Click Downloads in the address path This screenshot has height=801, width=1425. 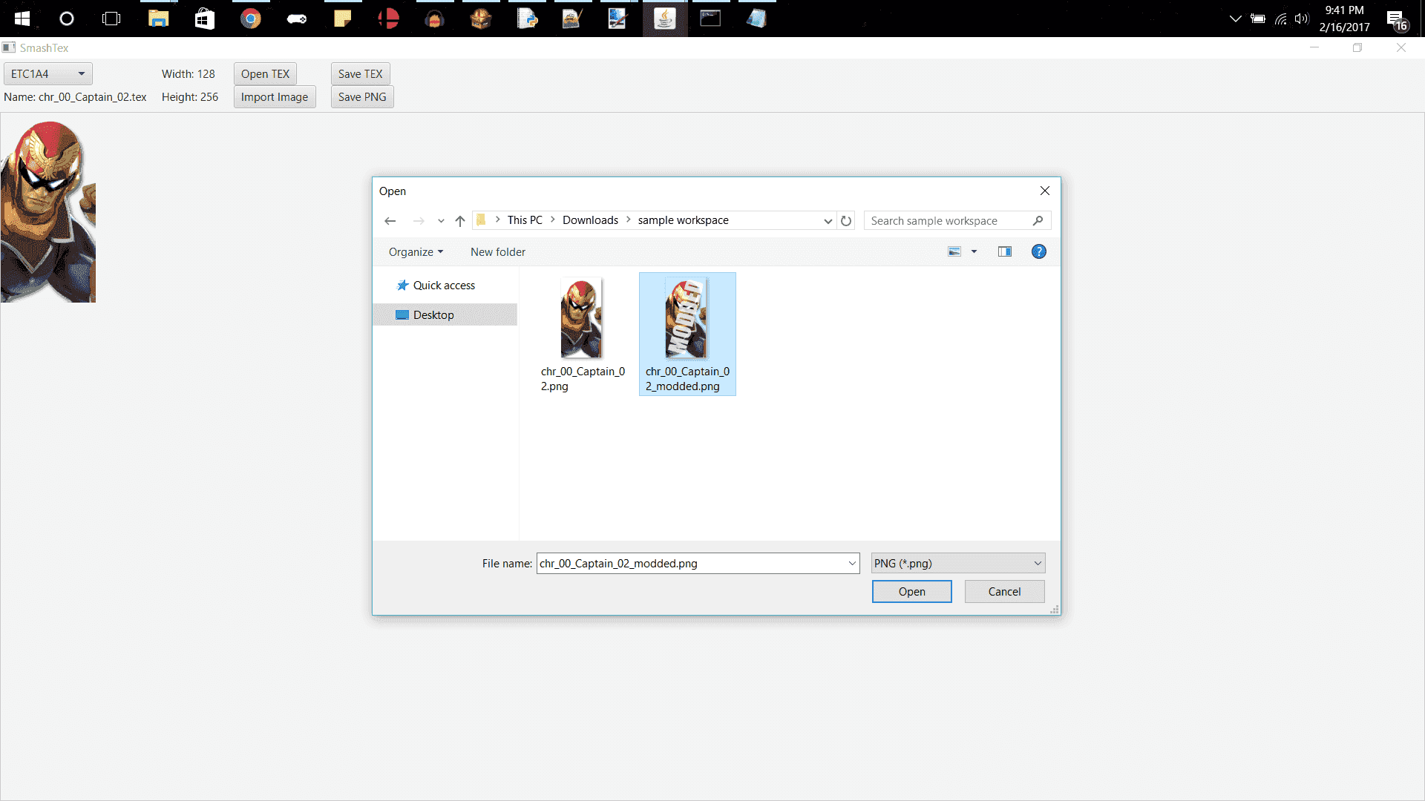[590, 220]
